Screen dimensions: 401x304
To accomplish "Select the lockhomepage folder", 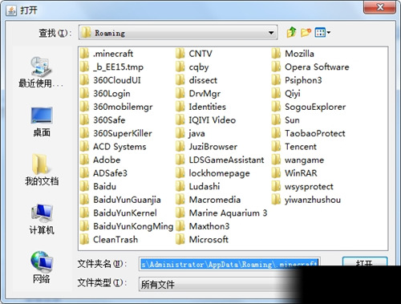I will point(213,173).
